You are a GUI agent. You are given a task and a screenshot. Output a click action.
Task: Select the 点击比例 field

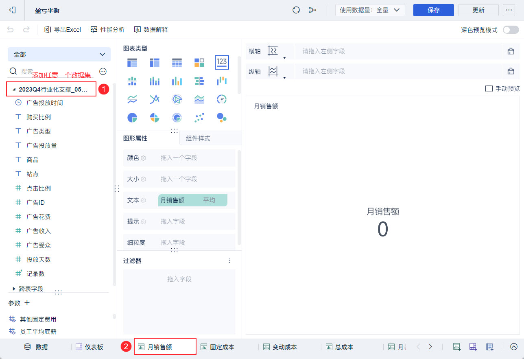coord(39,188)
